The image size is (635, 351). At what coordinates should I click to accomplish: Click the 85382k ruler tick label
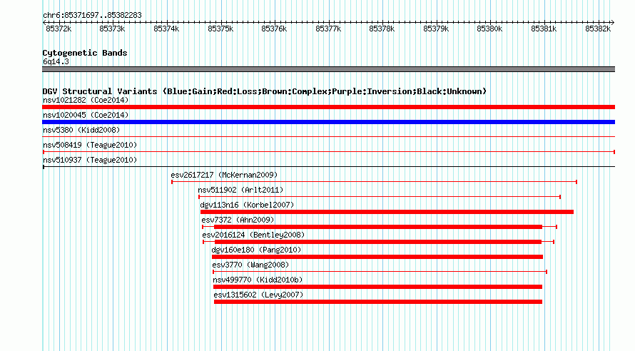(598, 29)
